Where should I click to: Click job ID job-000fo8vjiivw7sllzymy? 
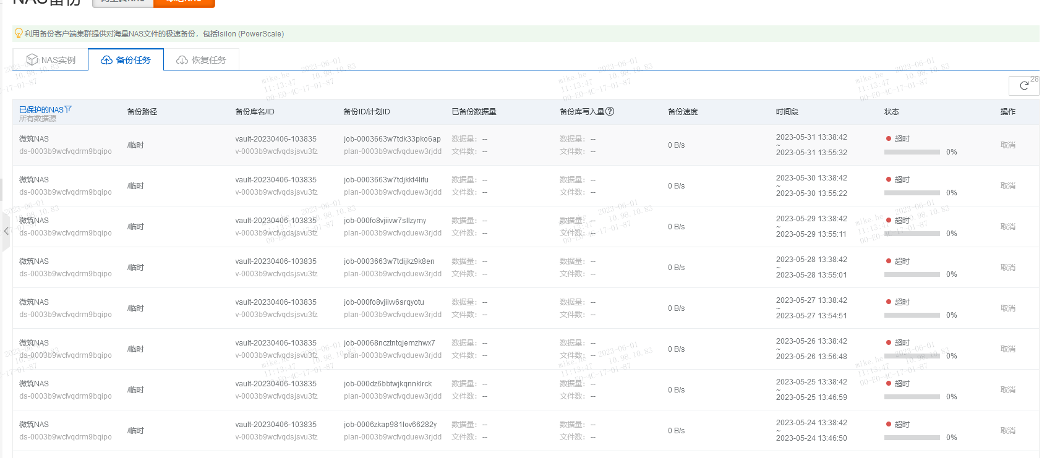[x=385, y=221]
